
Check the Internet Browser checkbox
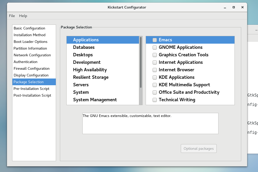click(x=155, y=70)
